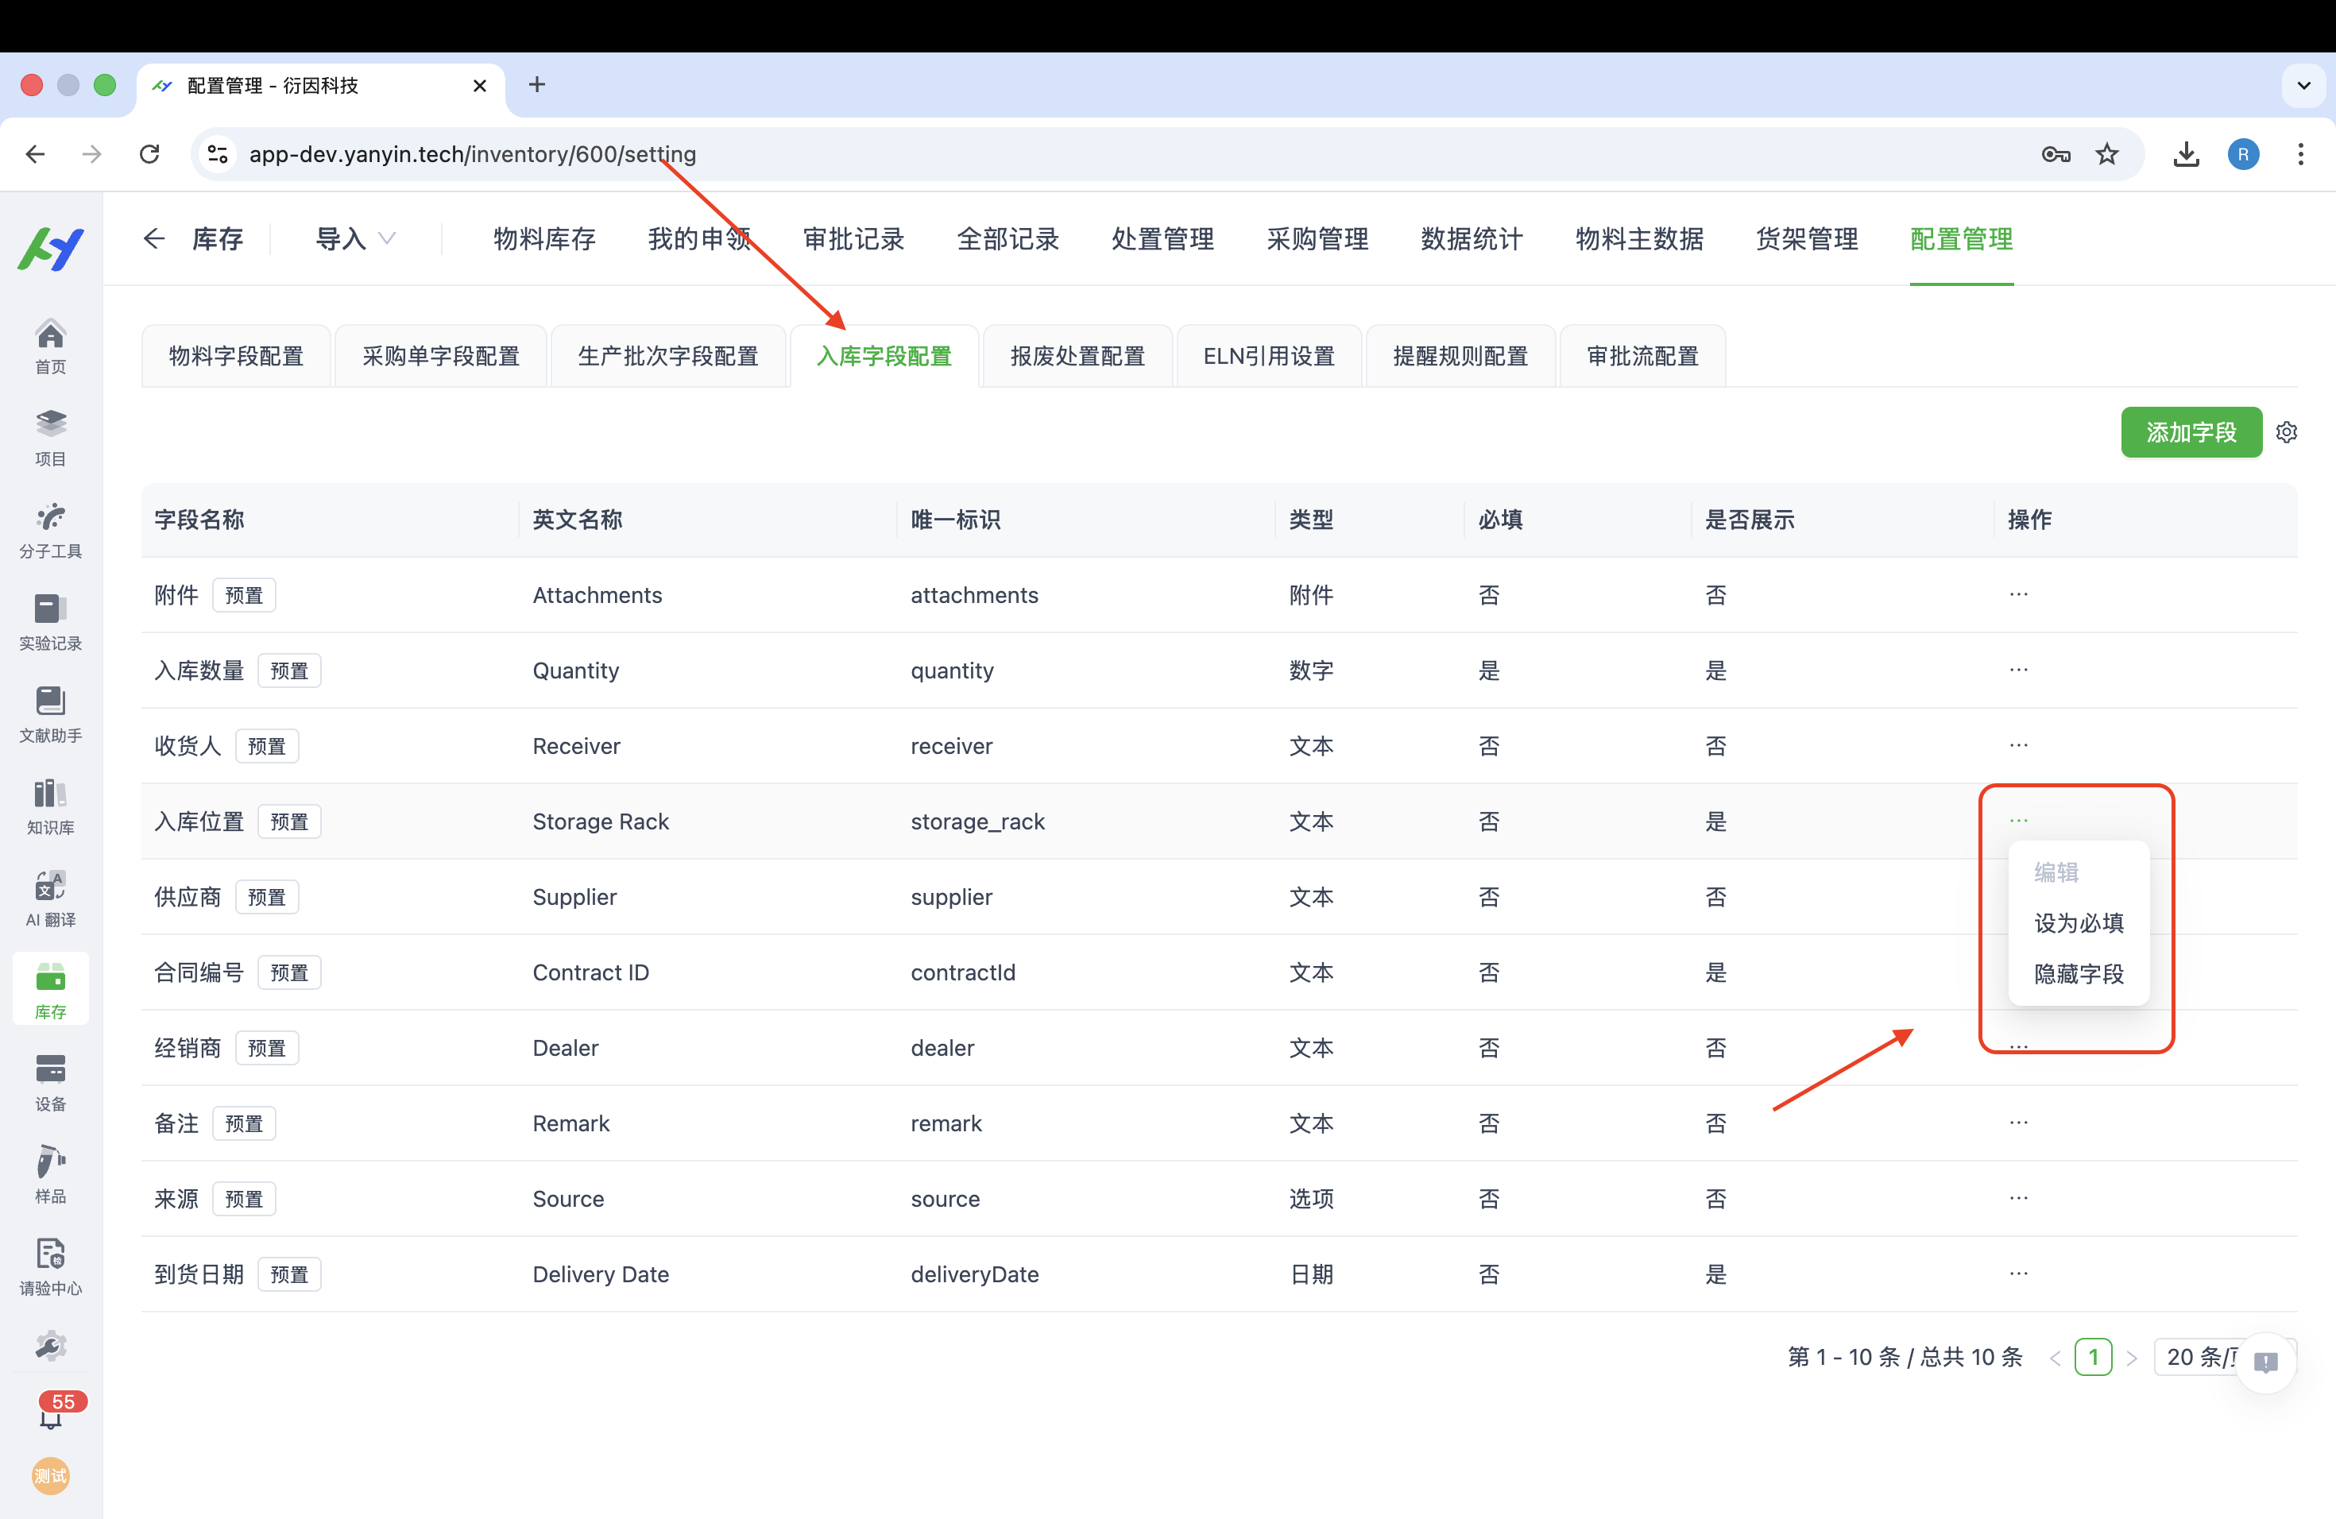Open field options for Attachments row
The height and width of the screenshot is (1519, 2336).
[2019, 594]
